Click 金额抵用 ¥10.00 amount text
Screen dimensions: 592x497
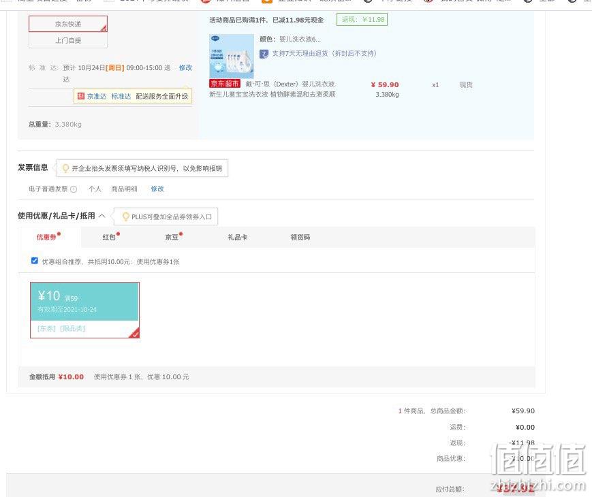coord(71,376)
